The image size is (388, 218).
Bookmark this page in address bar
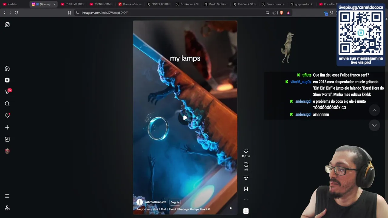coord(69,13)
